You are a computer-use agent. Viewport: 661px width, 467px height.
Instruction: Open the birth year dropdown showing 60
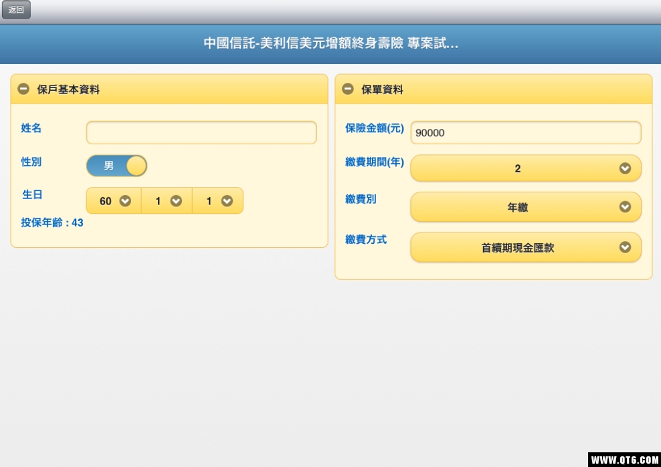[114, 201]
